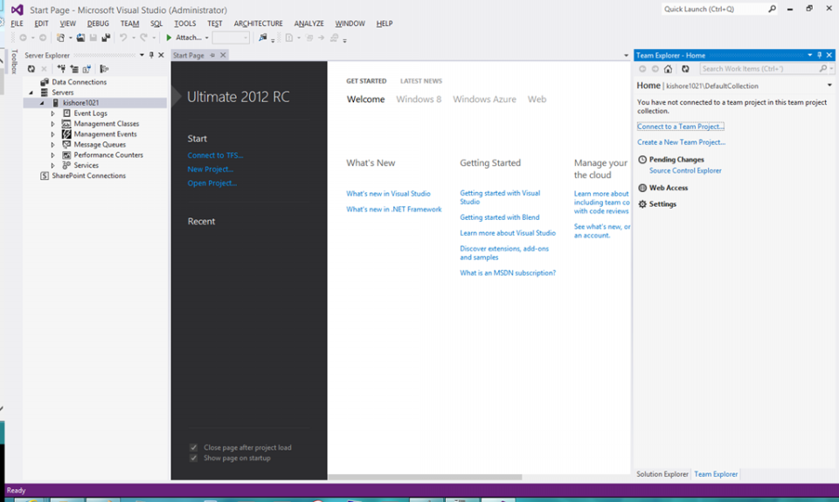Screen dimensions: 839x502
Task: Pin the Team Explorer panel
Action: coord(819,55)
